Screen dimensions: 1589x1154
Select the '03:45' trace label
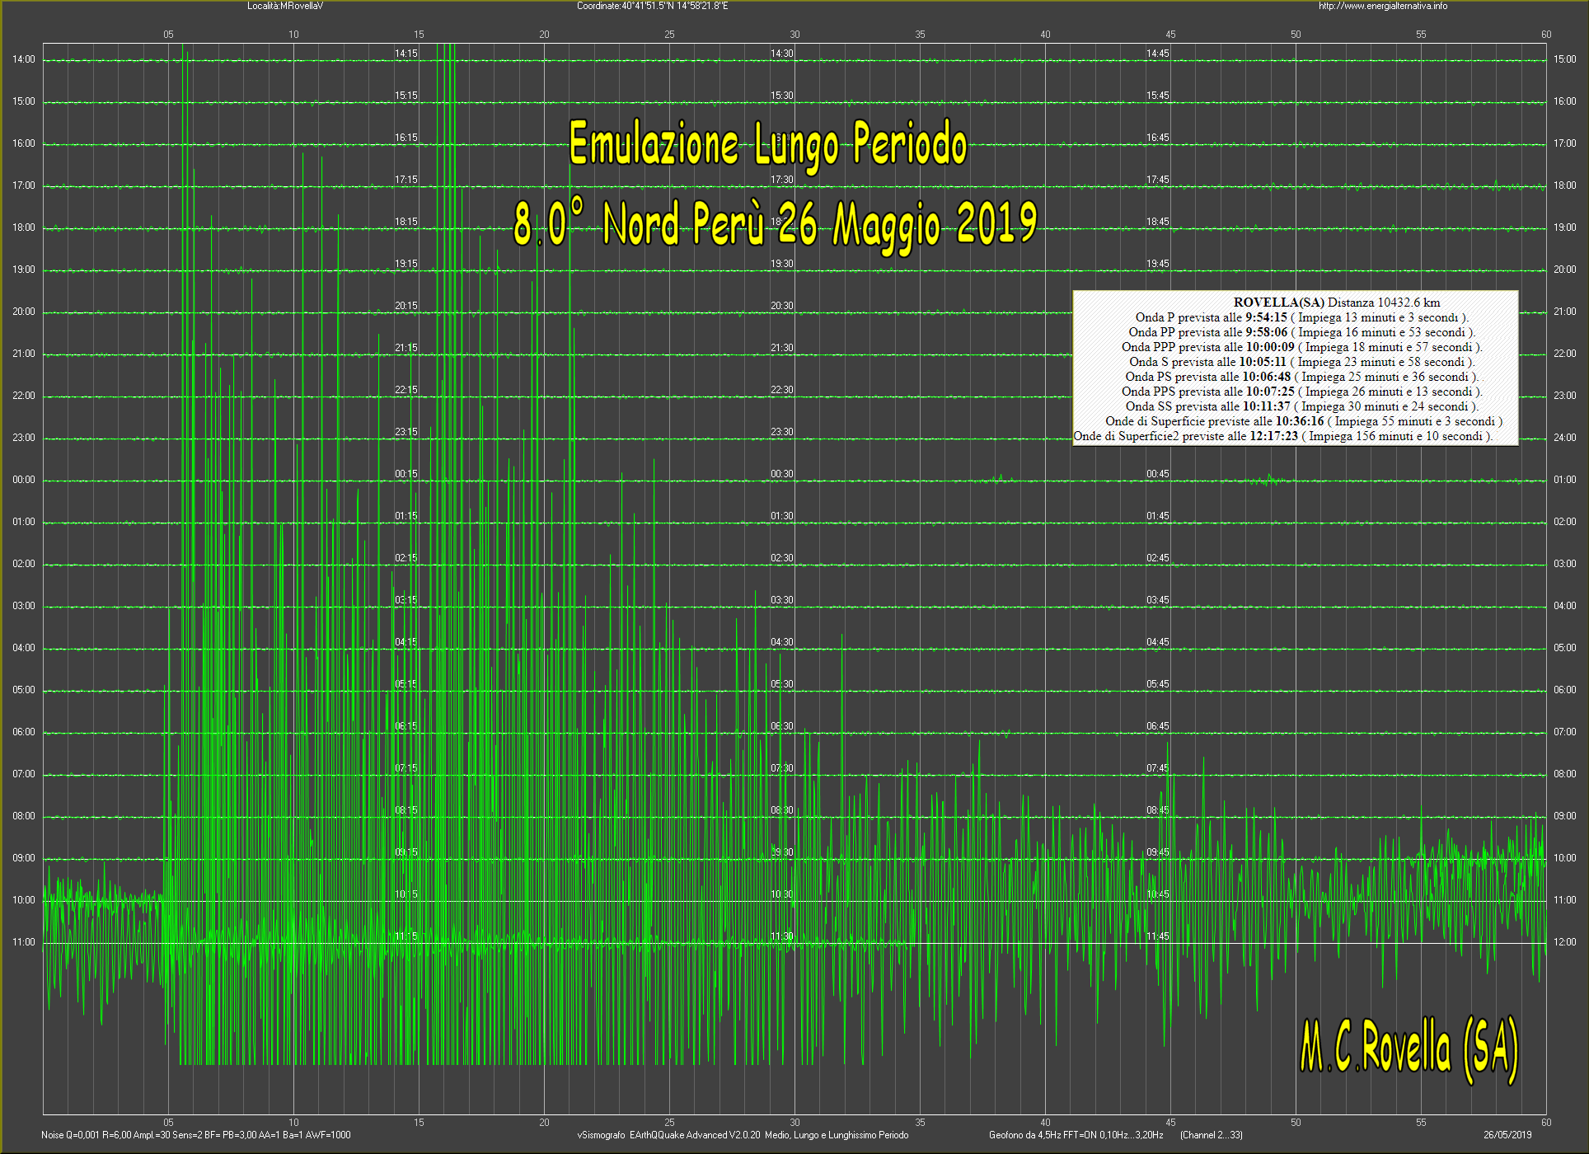(x=1158, y=600)
